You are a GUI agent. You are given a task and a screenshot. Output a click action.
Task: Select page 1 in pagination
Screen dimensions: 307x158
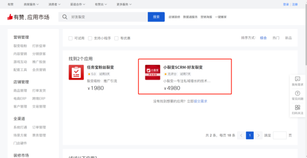(x=250, y=135)
